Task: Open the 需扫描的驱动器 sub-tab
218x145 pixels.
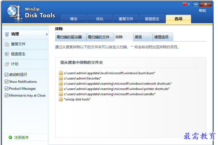Action: (x=71, y=37)
